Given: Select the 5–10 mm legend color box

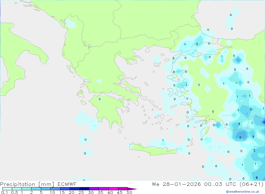Looking at the screenshot, I should click(x=46, y=189).
